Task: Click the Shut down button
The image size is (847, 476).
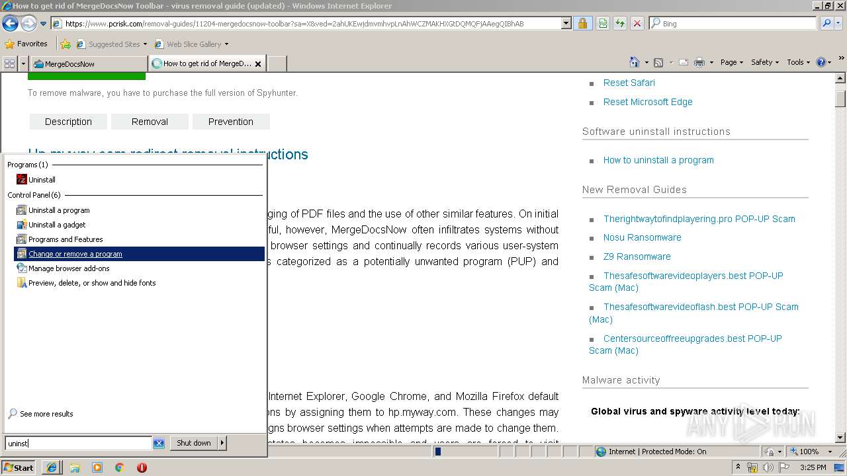Action: (194, 443)
